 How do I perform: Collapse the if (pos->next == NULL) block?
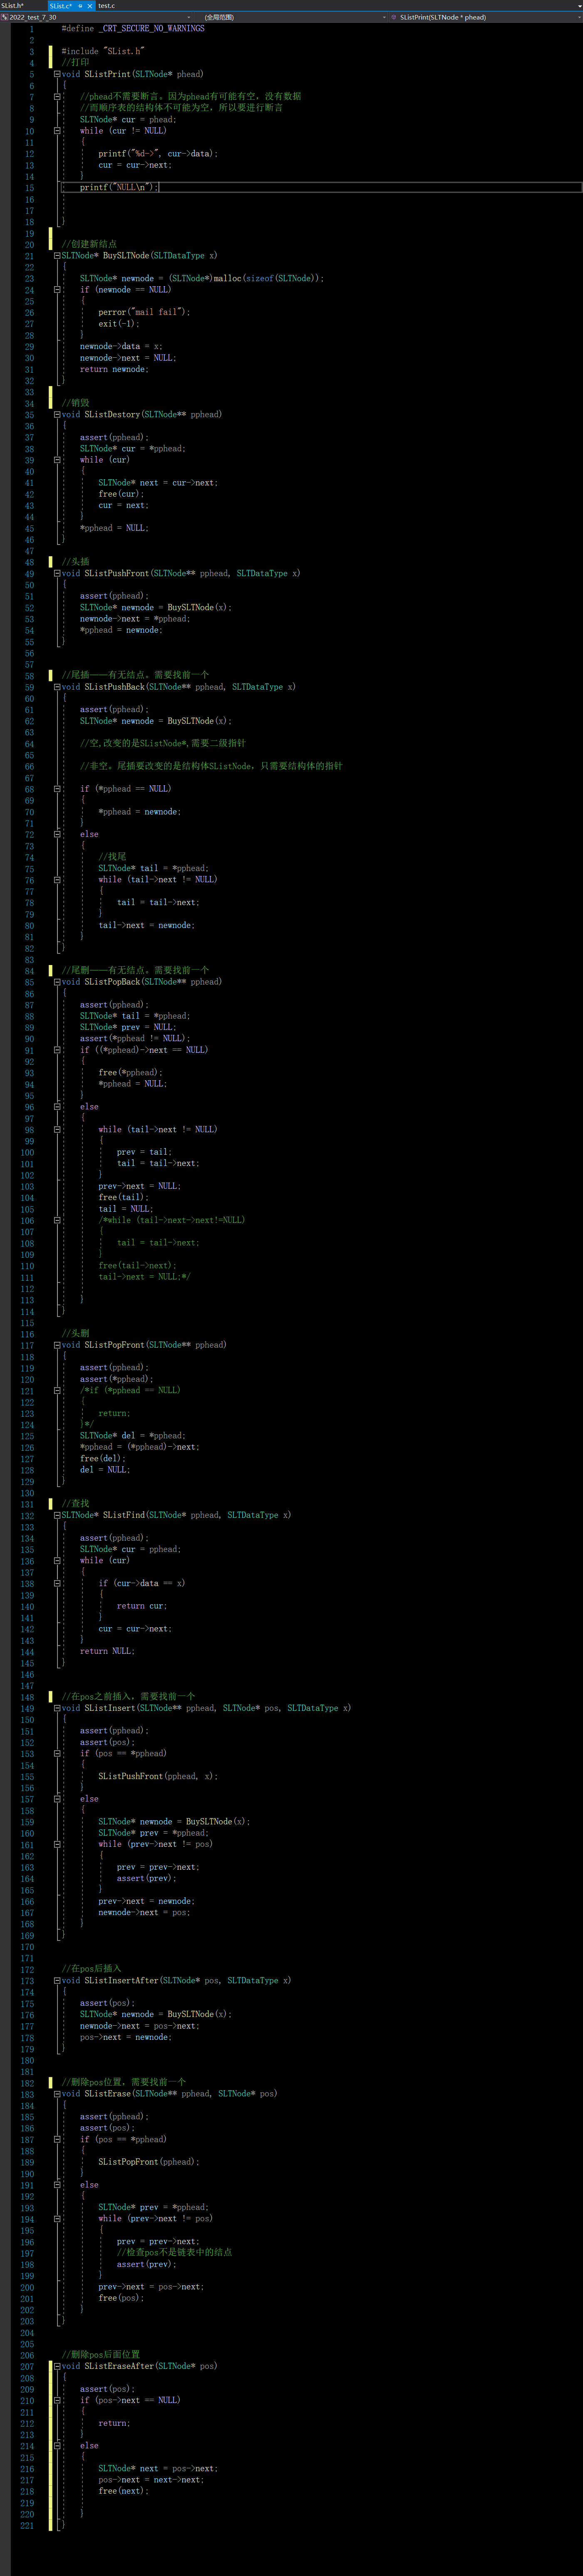click(x=57, y=2400)
